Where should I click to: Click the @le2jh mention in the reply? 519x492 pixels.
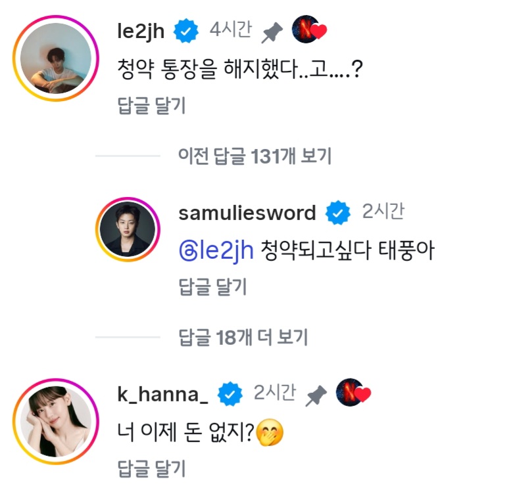216,250
